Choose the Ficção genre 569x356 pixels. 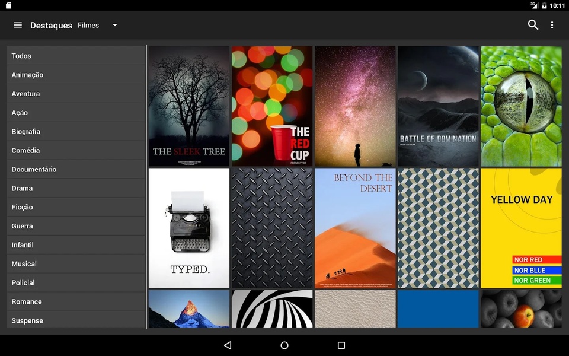[x=76, y=207]
